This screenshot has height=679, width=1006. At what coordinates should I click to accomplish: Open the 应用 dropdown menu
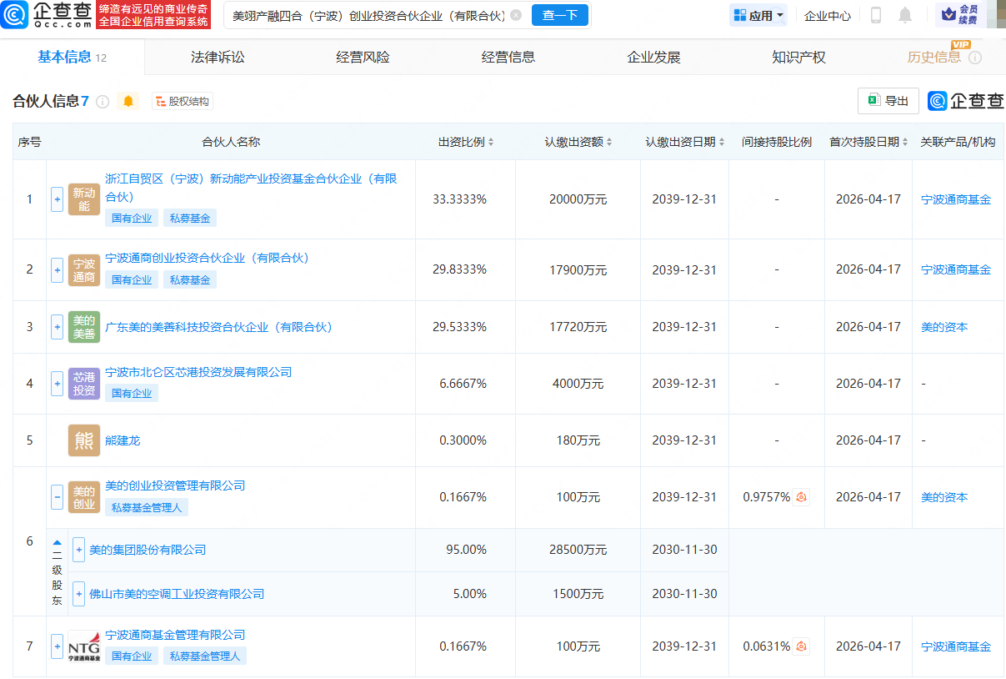point(758,15)
